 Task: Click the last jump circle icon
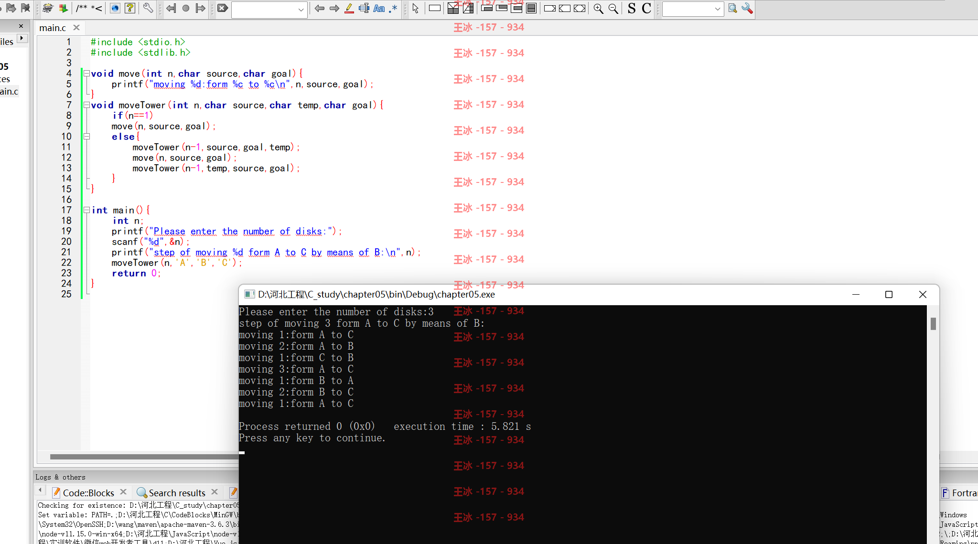click(x=186, y=8)
